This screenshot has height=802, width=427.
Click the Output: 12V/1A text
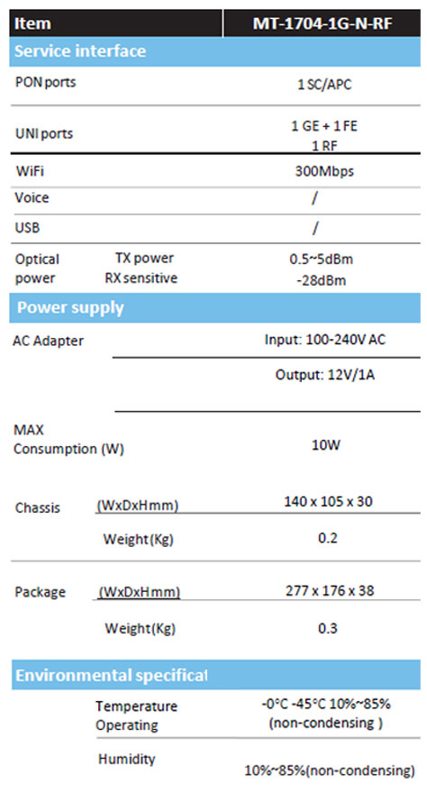click(x=325, y=375)
